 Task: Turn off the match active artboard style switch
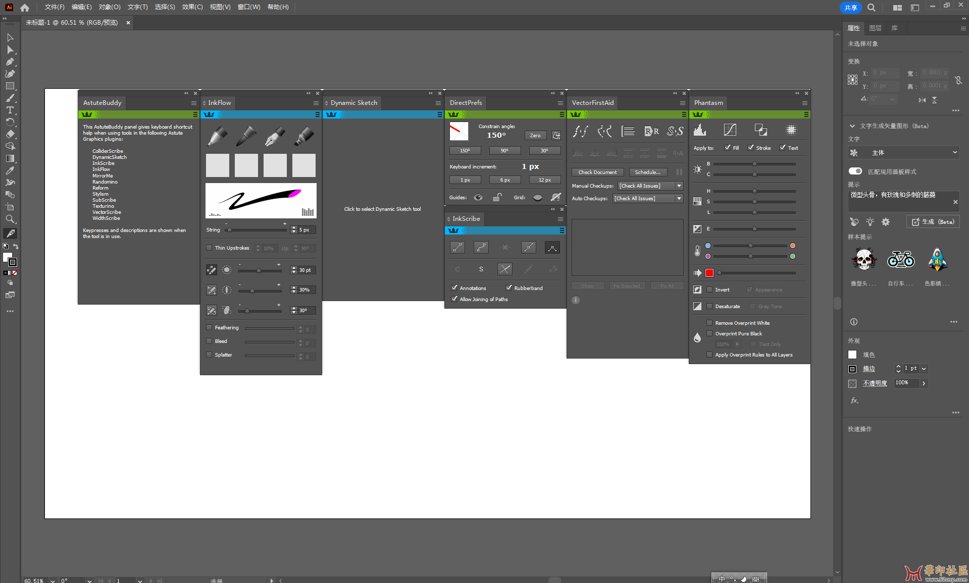[855, 171]
